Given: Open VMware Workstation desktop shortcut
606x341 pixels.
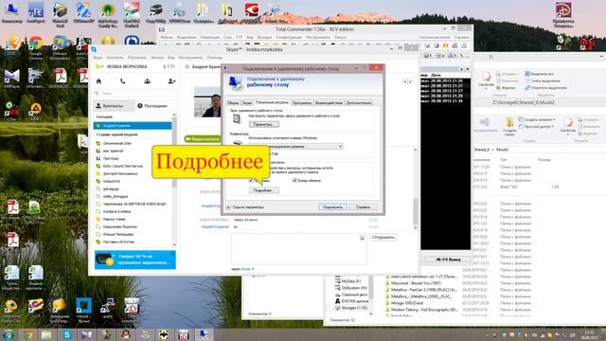Looking at the screenshot, I should click(60, 47).
